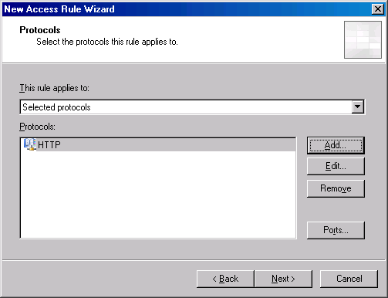Close the New Access Rule Wizard

(x=378, y=9)
